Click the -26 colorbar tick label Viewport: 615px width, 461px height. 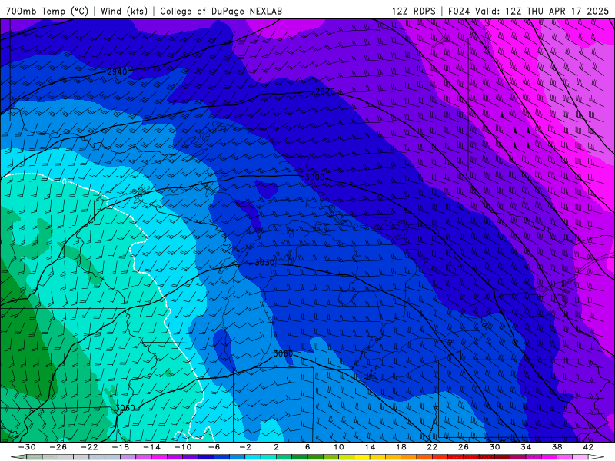point(58,447)
